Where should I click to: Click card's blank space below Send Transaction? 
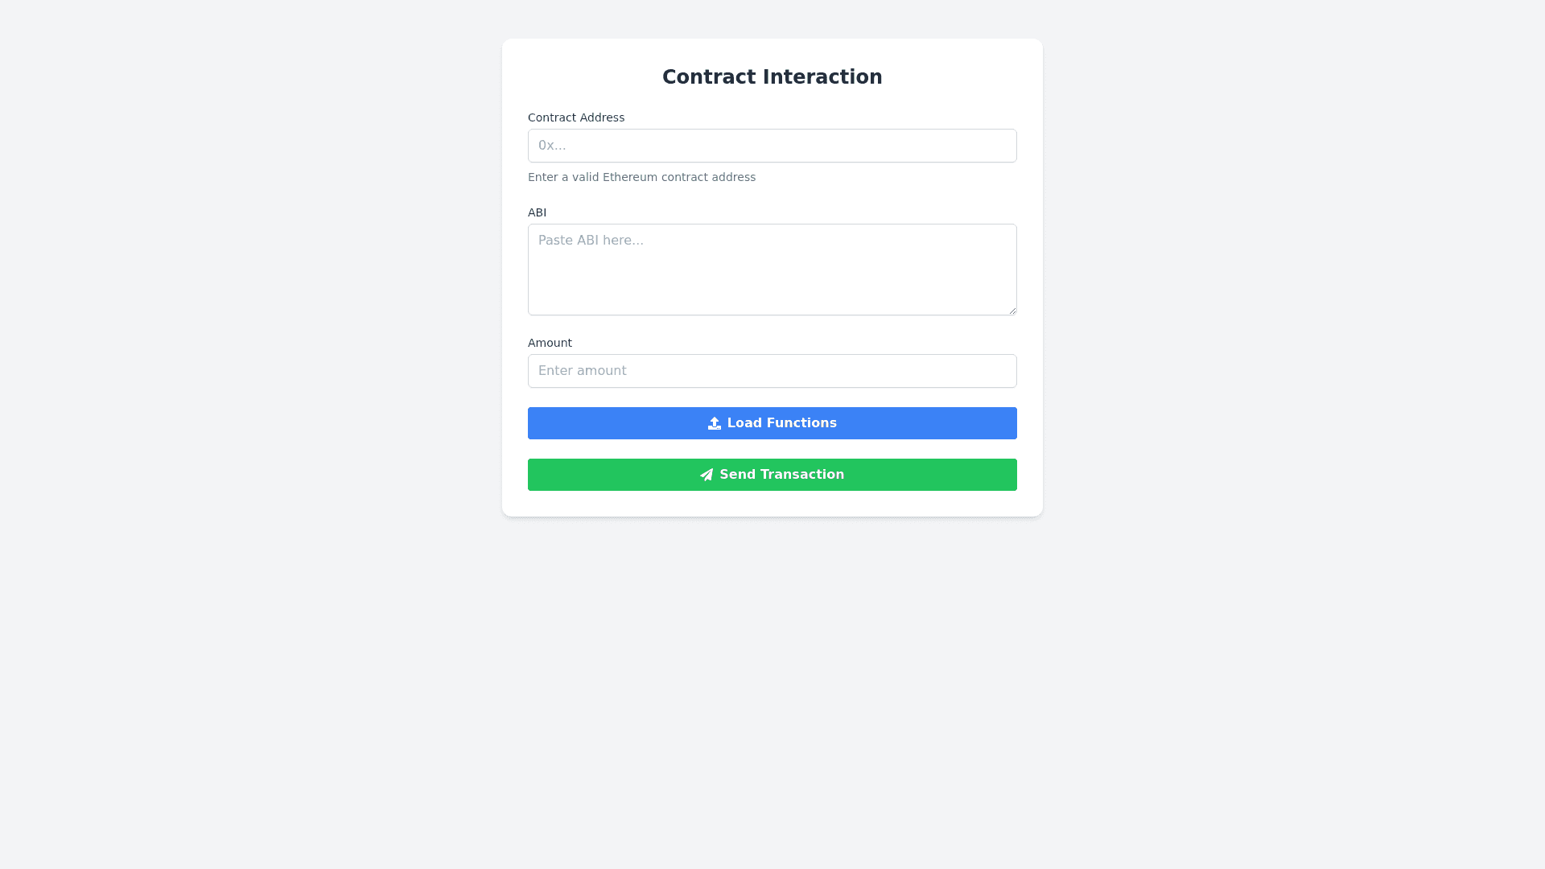pos(772,504)
